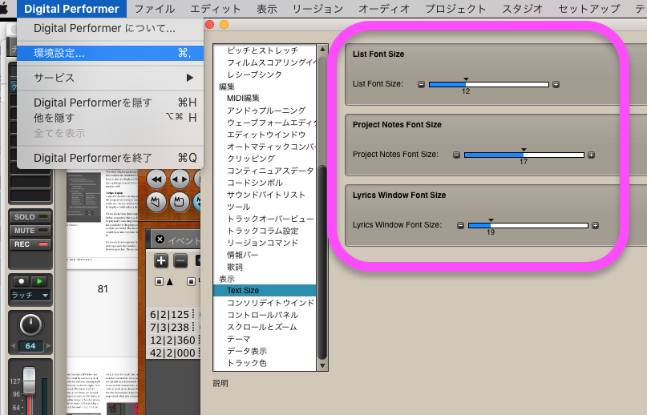
Task: Open the エディット menu
Action: coord(215,9)
